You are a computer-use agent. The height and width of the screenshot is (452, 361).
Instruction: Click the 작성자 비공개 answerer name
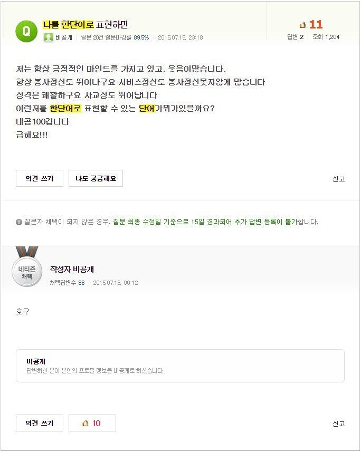(x=72, y=269)
